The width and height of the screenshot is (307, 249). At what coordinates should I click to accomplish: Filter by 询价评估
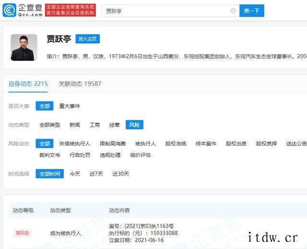tap(141, 155)
